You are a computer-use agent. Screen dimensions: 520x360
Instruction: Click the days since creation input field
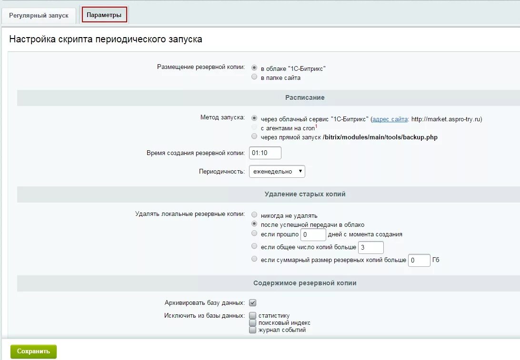pyautogui.click(x=313, y=234)
